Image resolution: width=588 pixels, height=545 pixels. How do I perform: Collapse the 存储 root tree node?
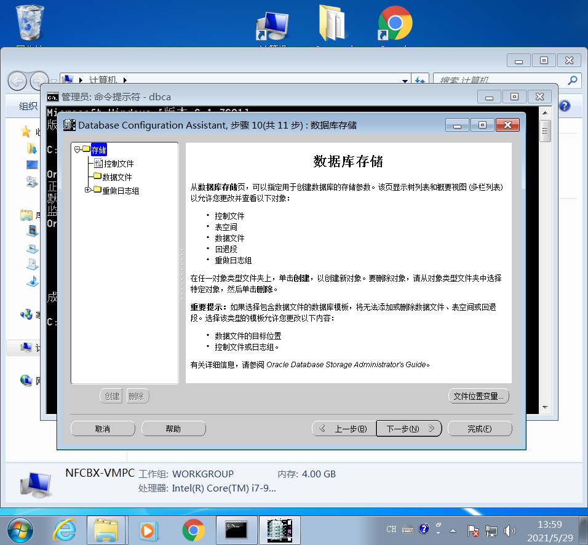(x=76, y=149)
